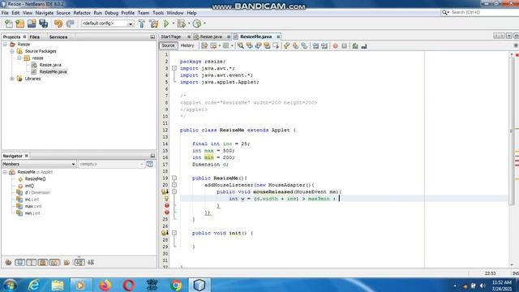Switch to the Services panel tab
Screen dimensions: 519x292
click(x=58, y=37)
